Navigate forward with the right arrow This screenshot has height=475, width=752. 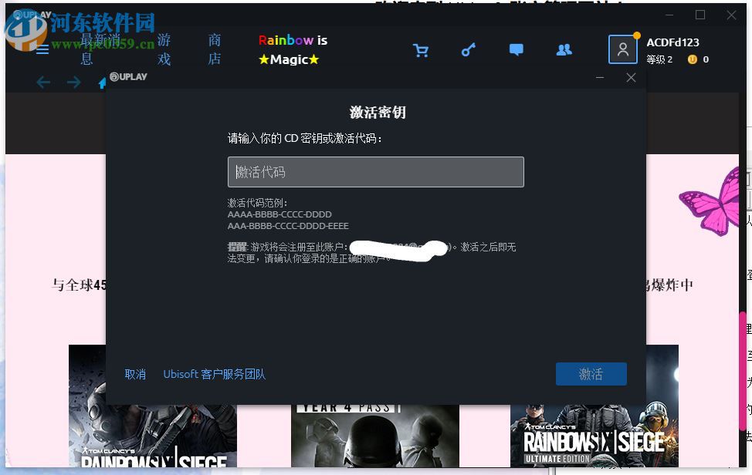(73, 82)
